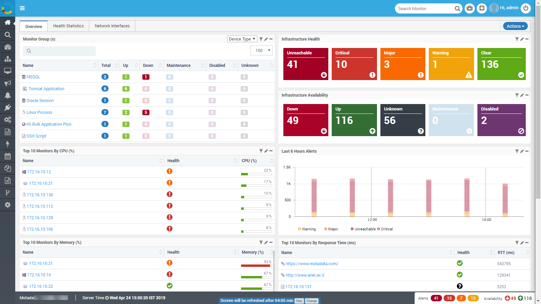Open the hamburger menu in the top bar
541x304 pixels.
click(x=22, y=8)
